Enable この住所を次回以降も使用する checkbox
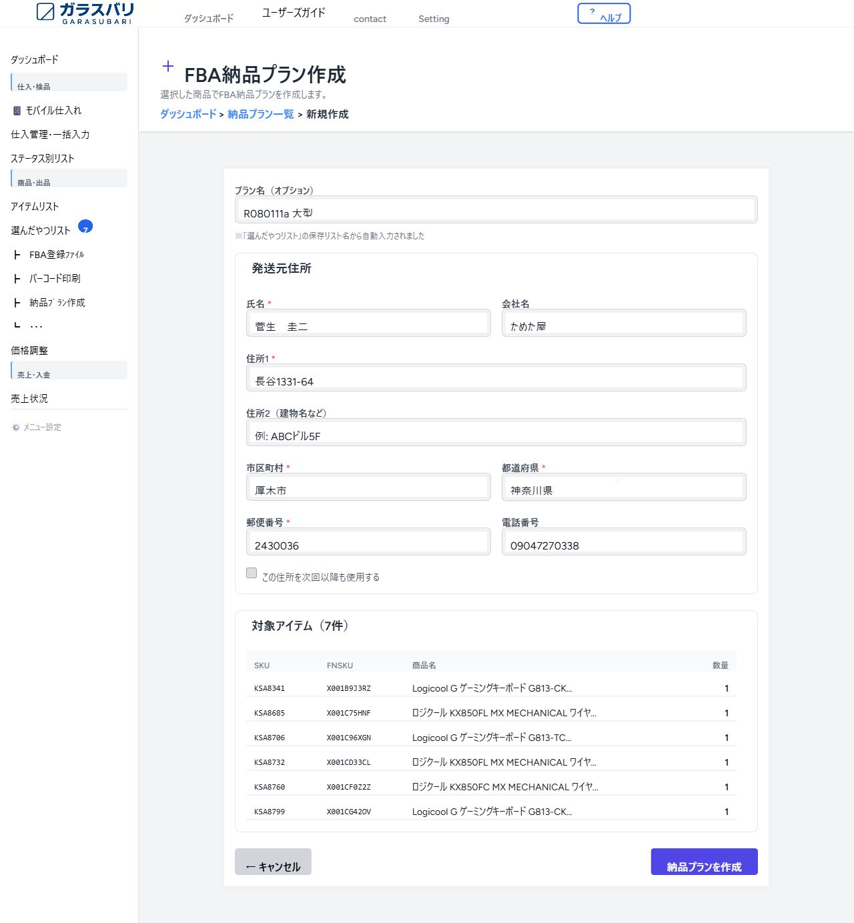The image size is (854, 923). pyautogui.click(x=252, y=573)
